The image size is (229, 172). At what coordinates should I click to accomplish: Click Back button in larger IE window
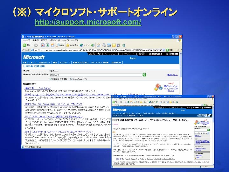pos(26,45)
